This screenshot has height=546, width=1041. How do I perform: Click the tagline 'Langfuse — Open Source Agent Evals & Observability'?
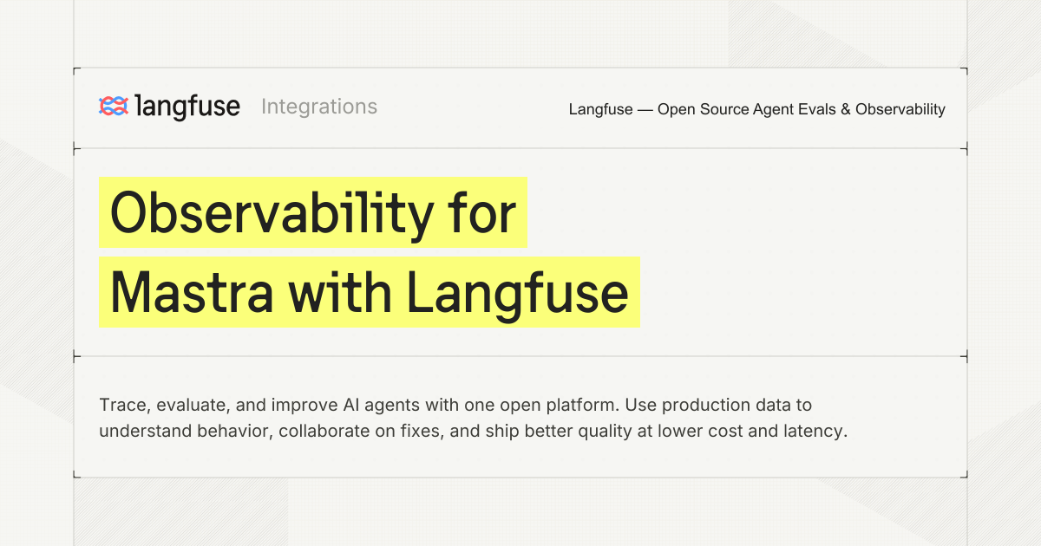[x=756, y=109]
